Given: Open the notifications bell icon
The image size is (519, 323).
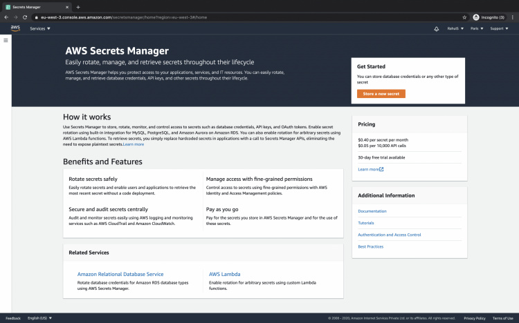Looking at the screenshot, I should [x=437, y=29].
